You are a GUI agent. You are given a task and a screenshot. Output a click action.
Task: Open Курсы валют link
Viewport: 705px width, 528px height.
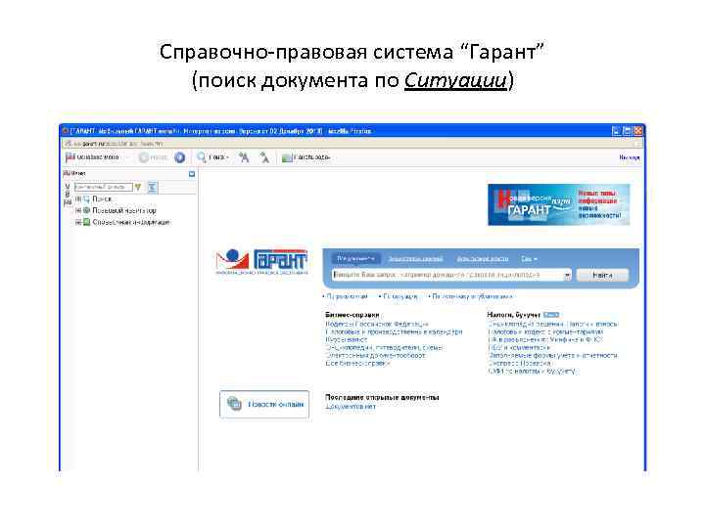347,339
